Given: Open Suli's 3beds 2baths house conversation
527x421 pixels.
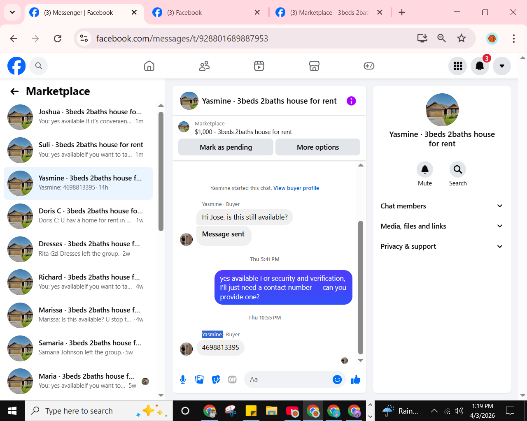Looking at the screenshot, I should click(x=78, y=150).
